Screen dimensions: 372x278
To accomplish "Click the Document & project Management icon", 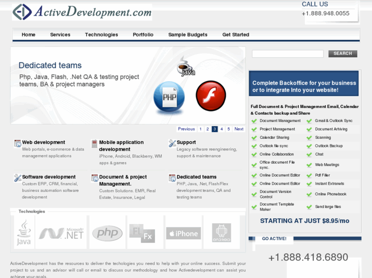I will pos(95,178).
